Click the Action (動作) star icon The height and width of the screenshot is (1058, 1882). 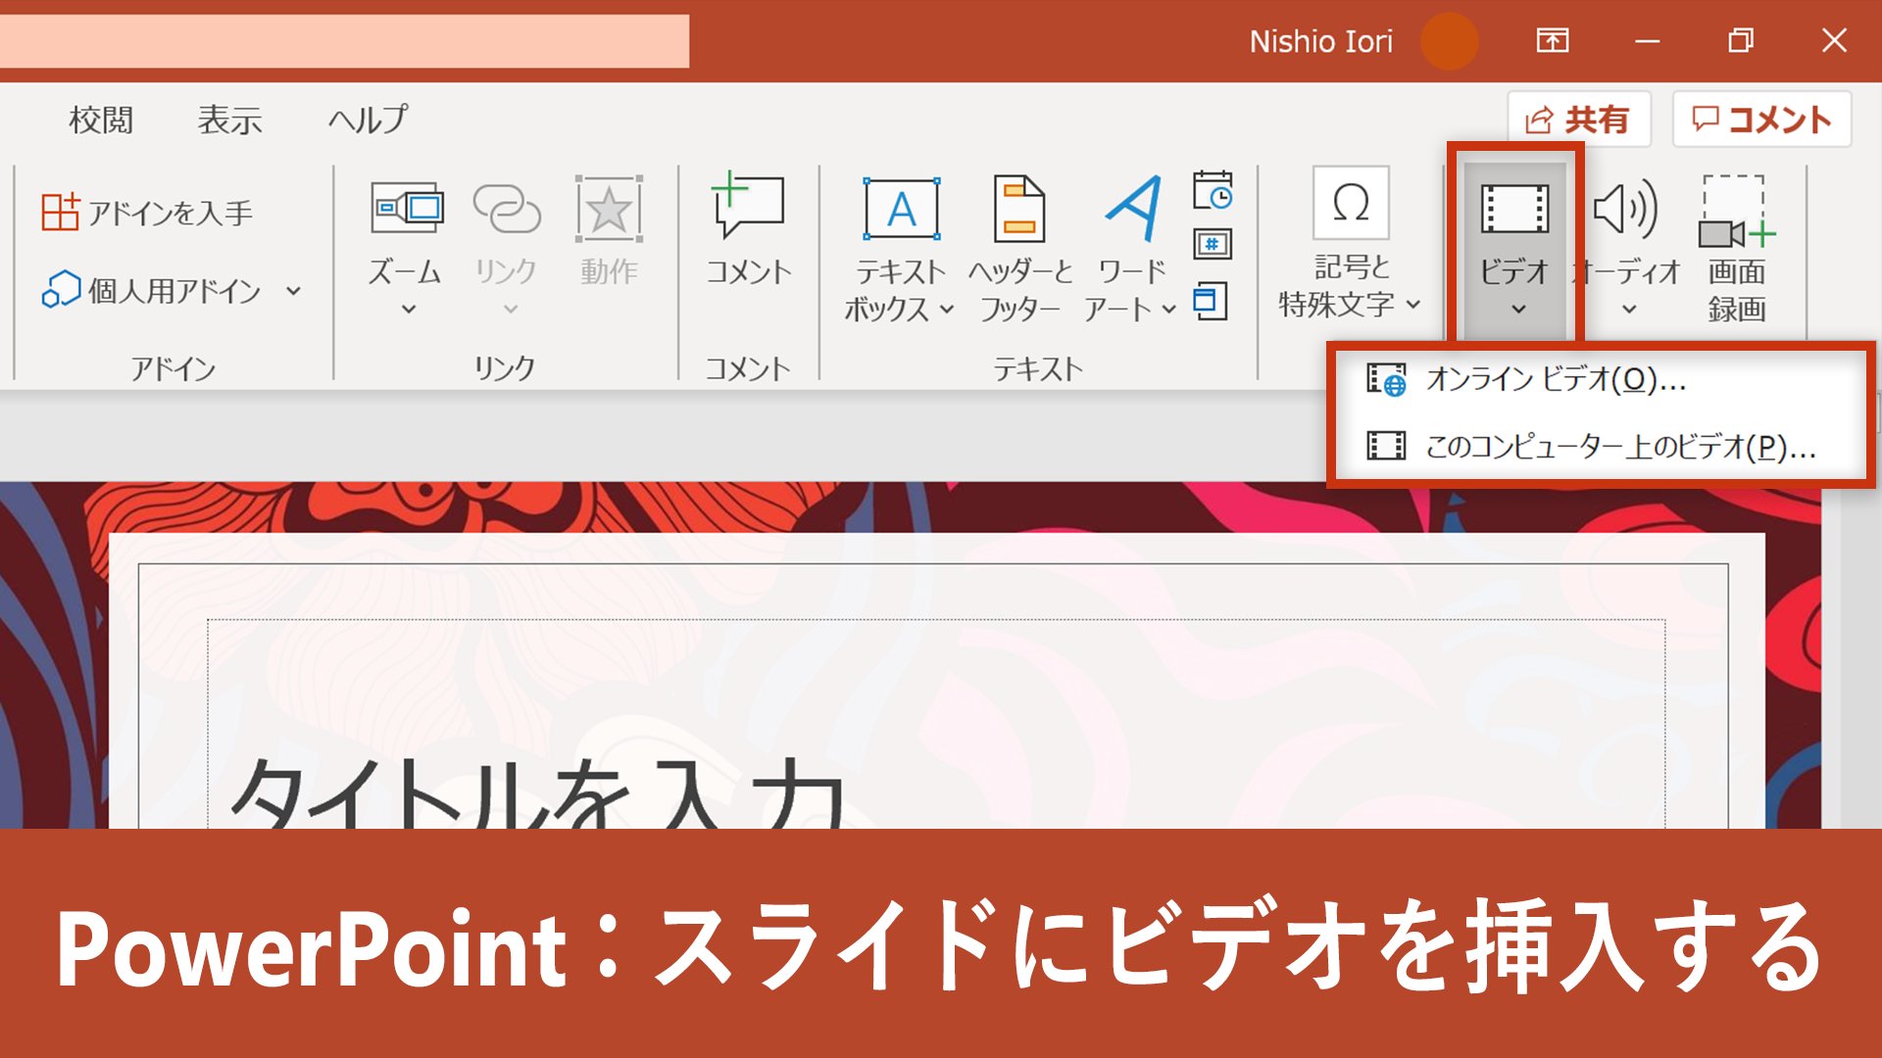pyautogui.click(x=609, y=208)
